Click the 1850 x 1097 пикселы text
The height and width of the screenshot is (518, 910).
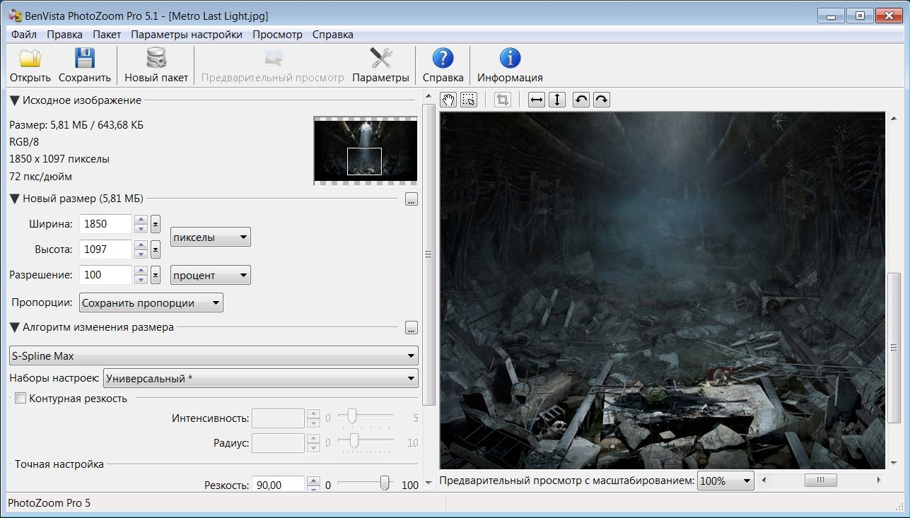59,159
